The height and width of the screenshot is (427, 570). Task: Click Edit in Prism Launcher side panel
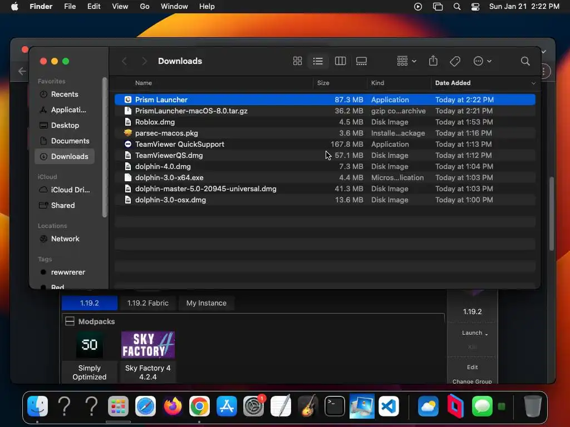click(472, 368)
